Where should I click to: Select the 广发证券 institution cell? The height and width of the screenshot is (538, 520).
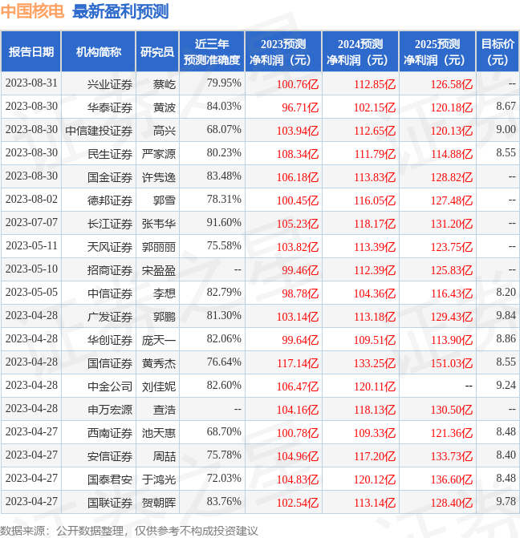click(x=99, y=316)
